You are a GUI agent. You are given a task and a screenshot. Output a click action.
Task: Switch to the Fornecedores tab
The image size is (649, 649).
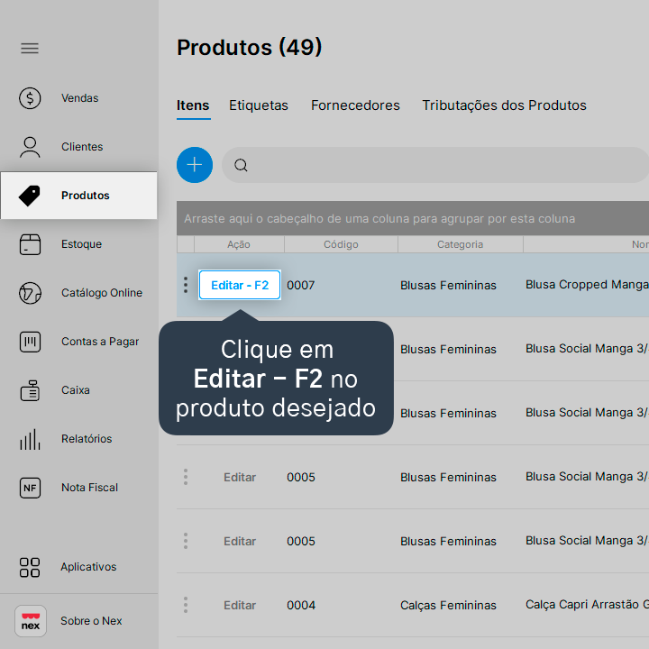(x=355, y=105)
